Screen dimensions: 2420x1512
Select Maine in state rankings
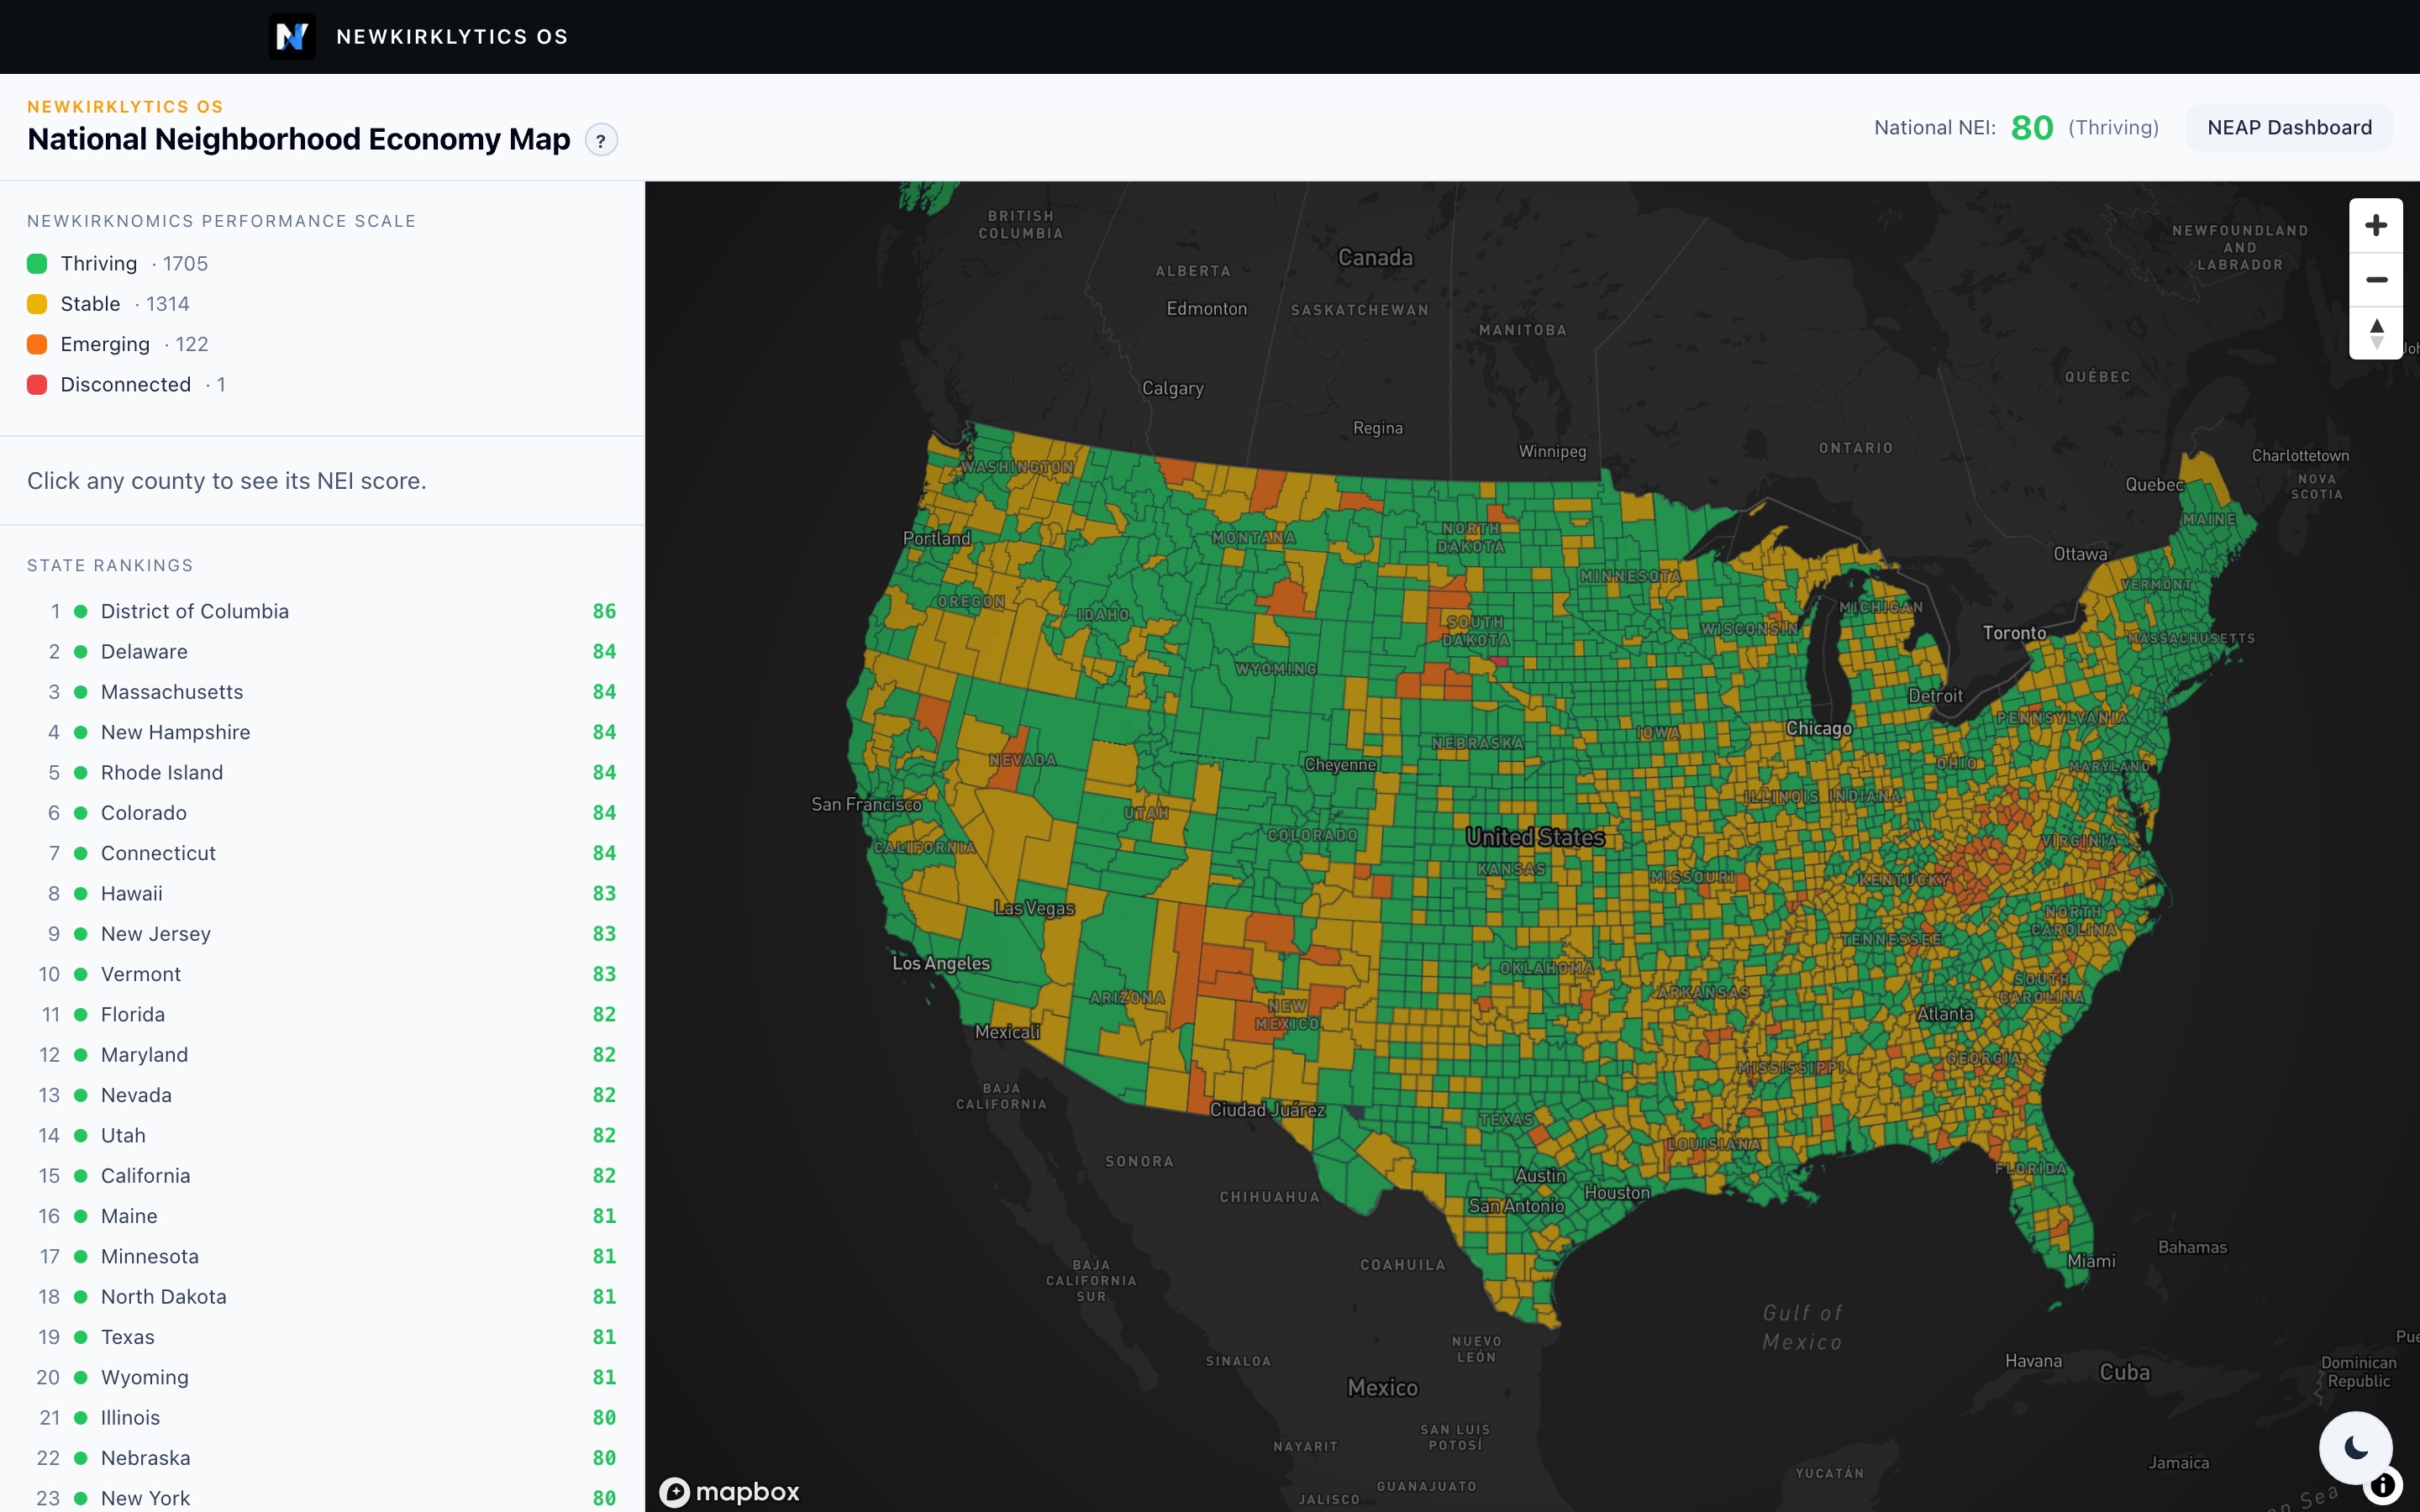pos(322,1216)
